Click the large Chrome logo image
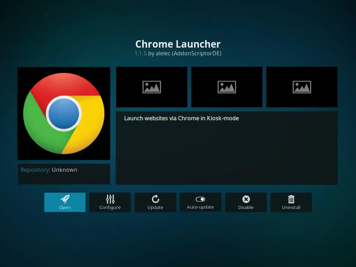 point(64,113)
